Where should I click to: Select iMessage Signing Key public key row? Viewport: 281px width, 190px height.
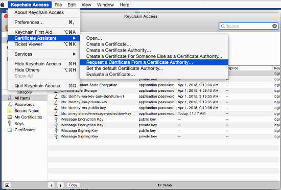tap(164, 131)
